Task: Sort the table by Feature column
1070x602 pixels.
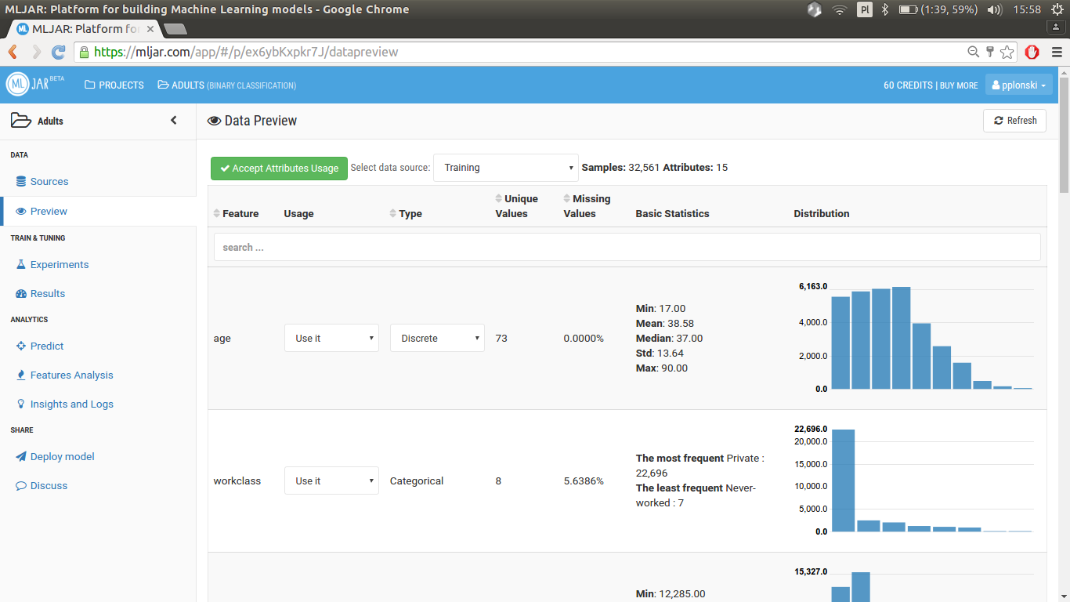Action: point(236,213)
